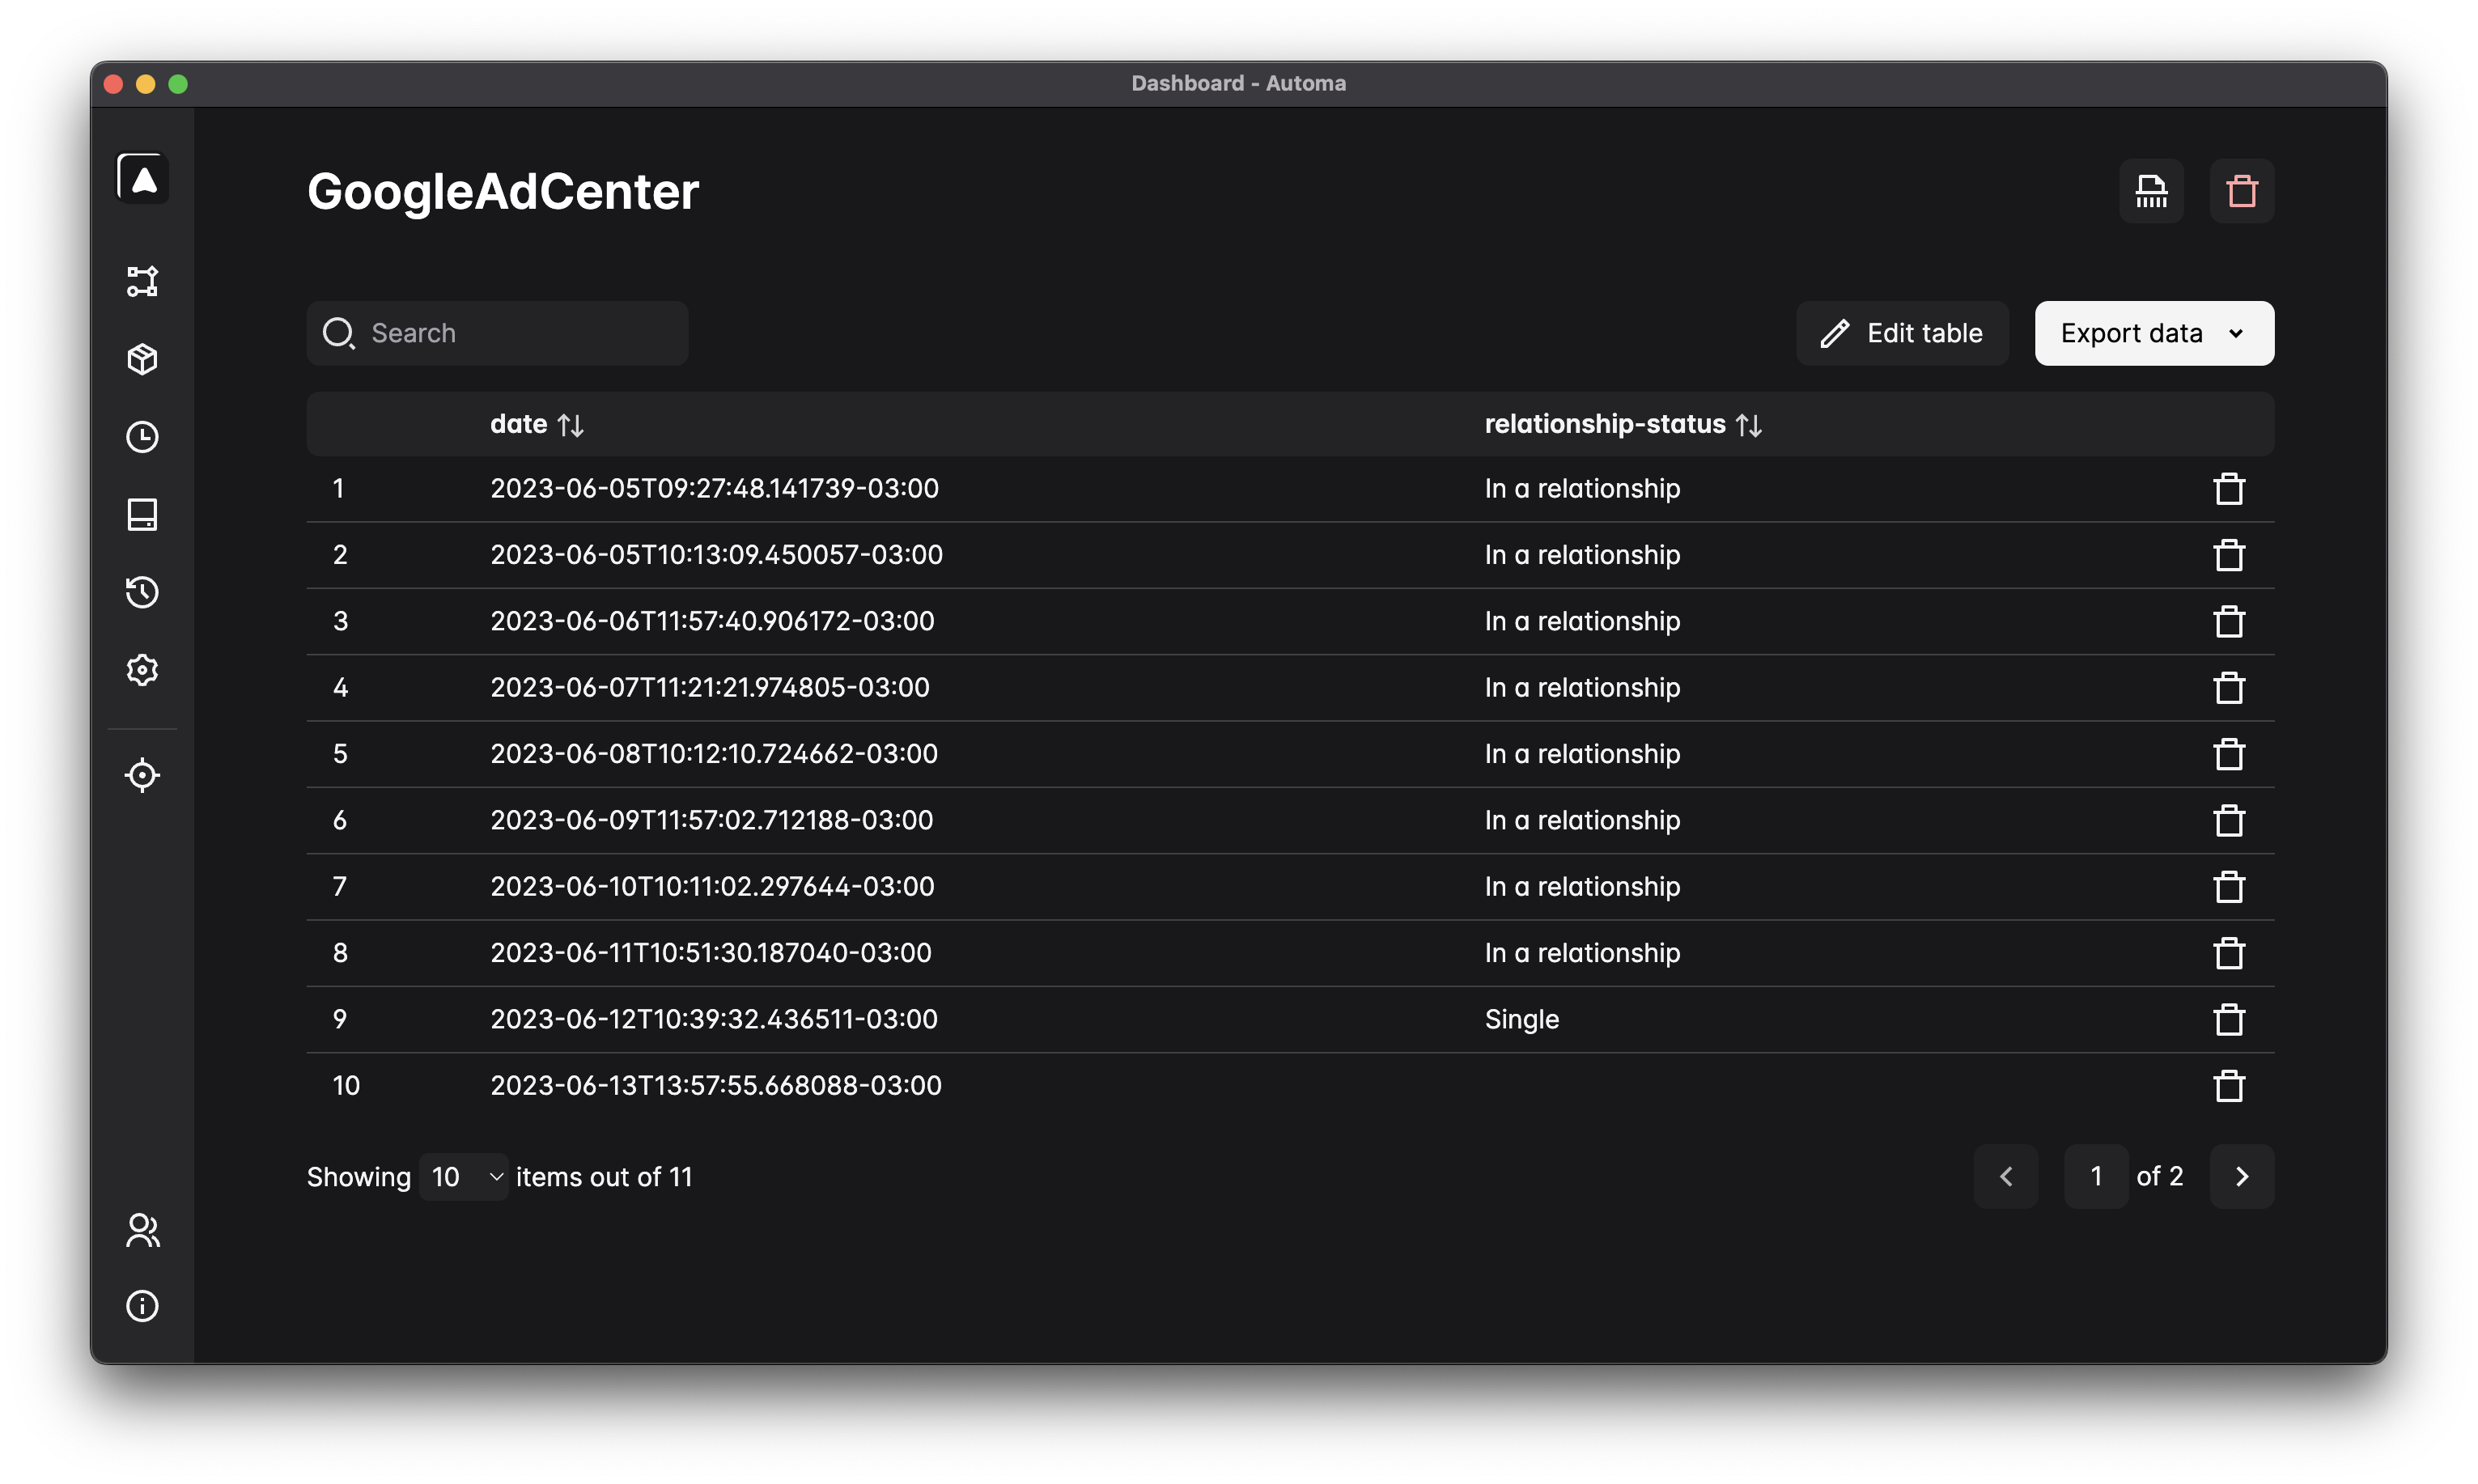Select date 2023-06-06T11:57:40.906172-03:00
Viewport: 2478px width, 1484px height.
[x=713, y=621]
